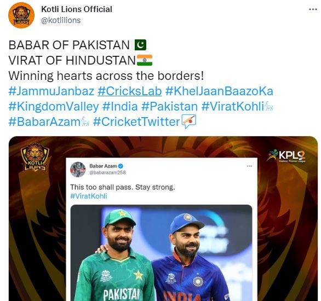Open the #CricketTwitter hashtag
The image size is (321, 301).
[x=136, y=121]
